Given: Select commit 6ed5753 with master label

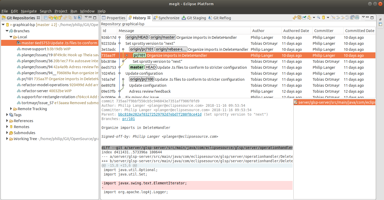Looking at the screenshot, I should 238,67.
